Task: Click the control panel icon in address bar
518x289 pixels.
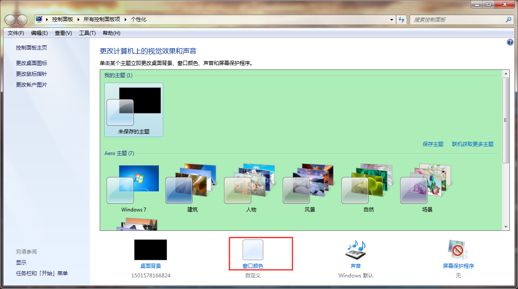Action: click(x=39, y=19)
